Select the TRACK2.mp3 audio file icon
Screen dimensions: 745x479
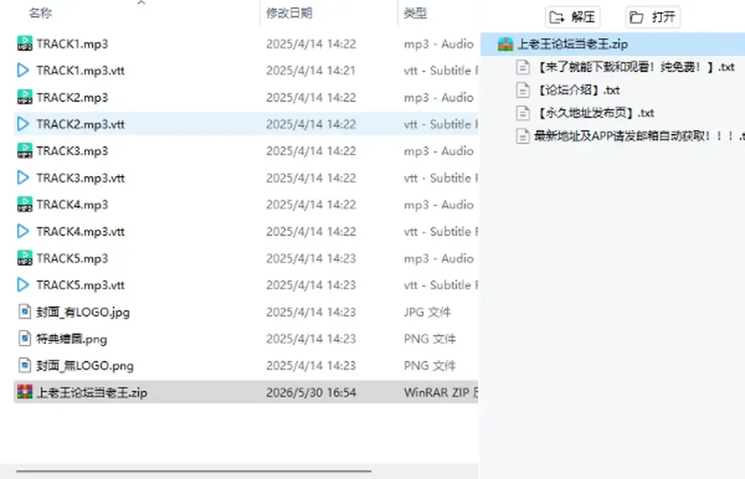coord(25,98)
